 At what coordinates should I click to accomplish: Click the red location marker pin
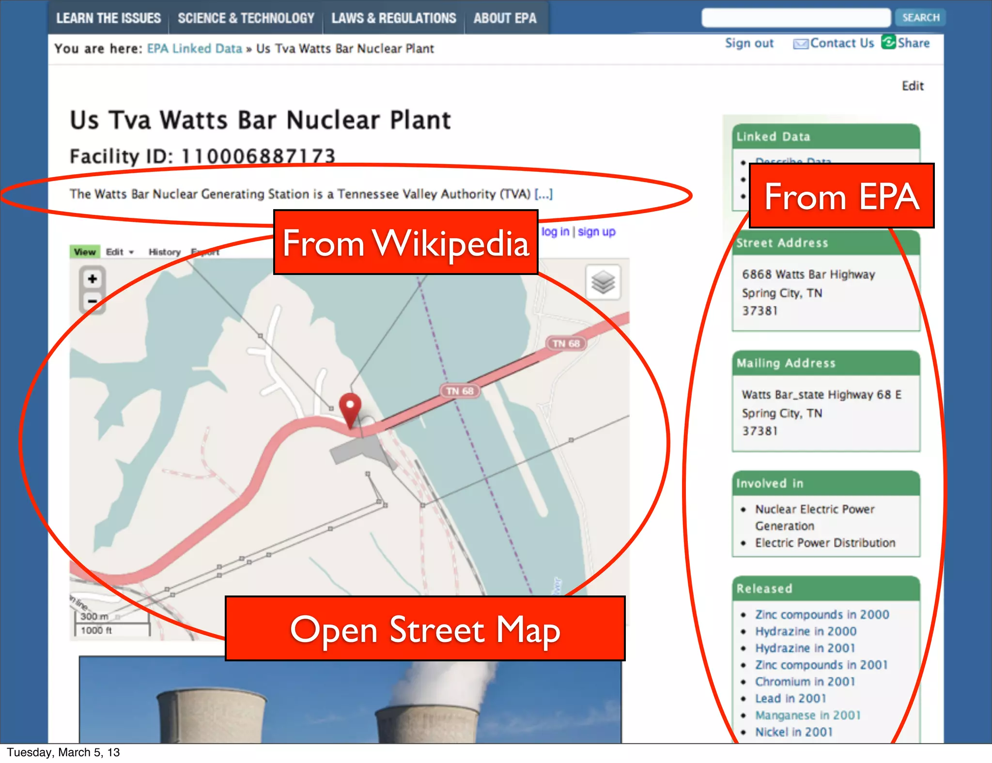tap(350, 410)
